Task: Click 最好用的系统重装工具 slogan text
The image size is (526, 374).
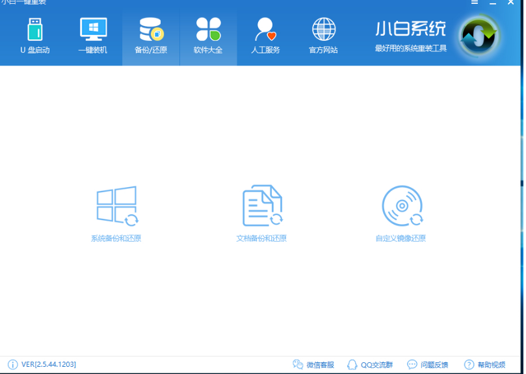Action: (411, 49)
